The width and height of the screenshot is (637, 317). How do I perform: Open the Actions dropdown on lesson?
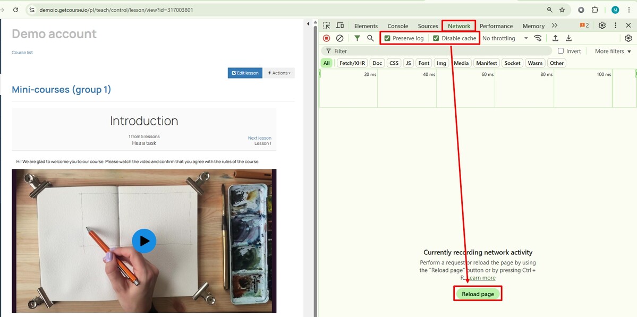pos(279,73)
